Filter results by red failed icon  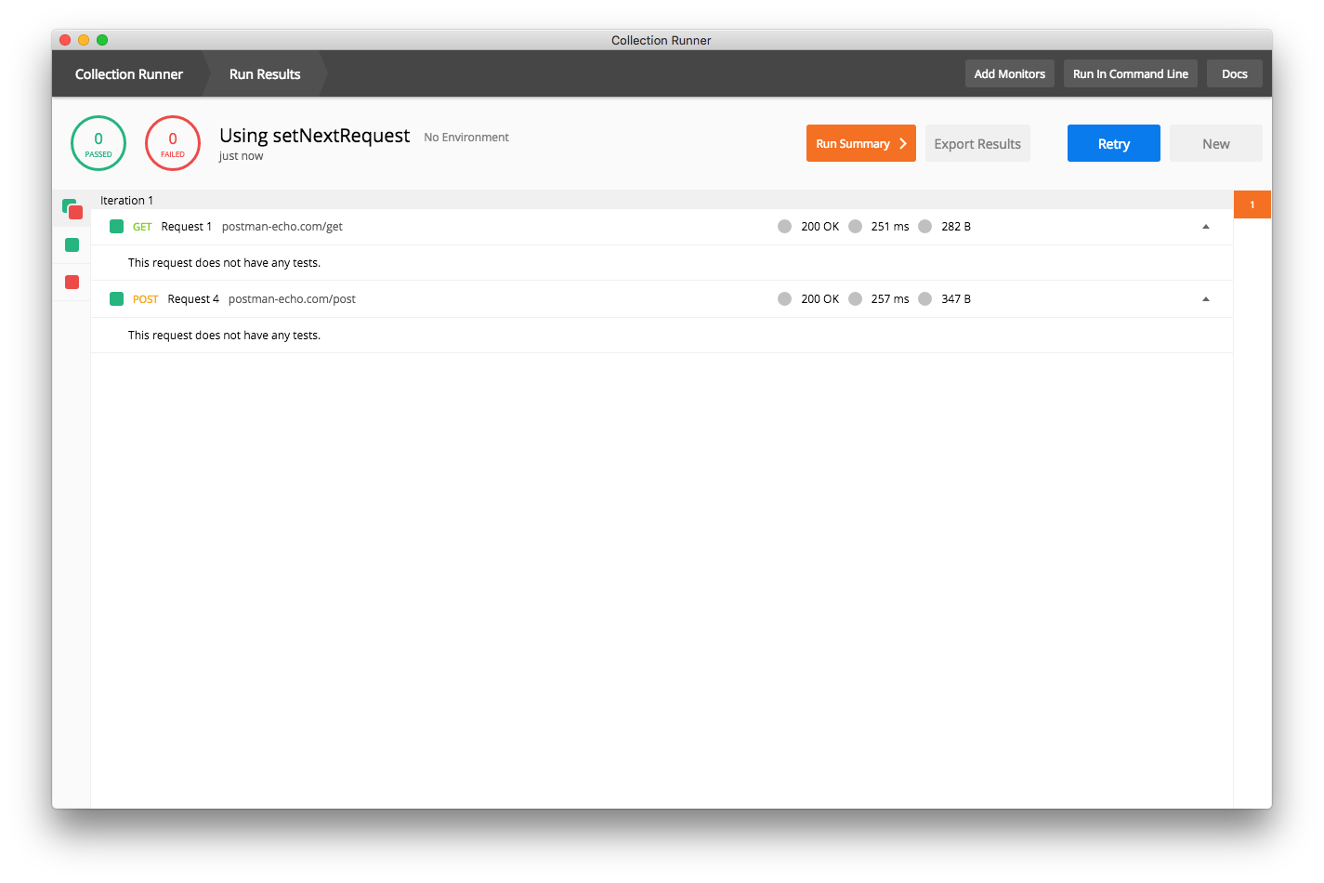[x=72, y=283]
